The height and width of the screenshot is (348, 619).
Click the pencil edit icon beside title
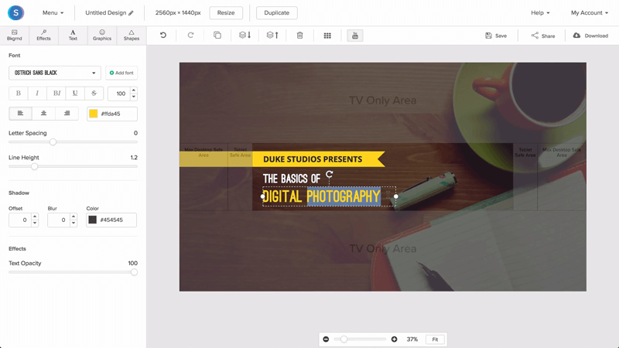(131, 13)
